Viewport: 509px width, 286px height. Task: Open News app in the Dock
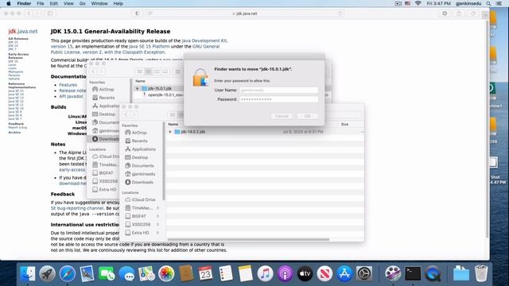pos(324,273)
